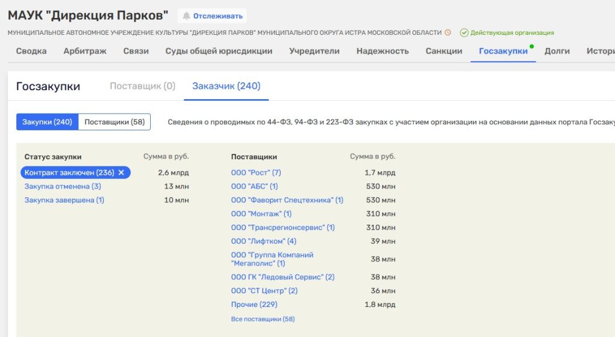Filter by Закупка завершена (1) status
The width and height of the screenshot is (615, 337).
(x=64, y=200)
